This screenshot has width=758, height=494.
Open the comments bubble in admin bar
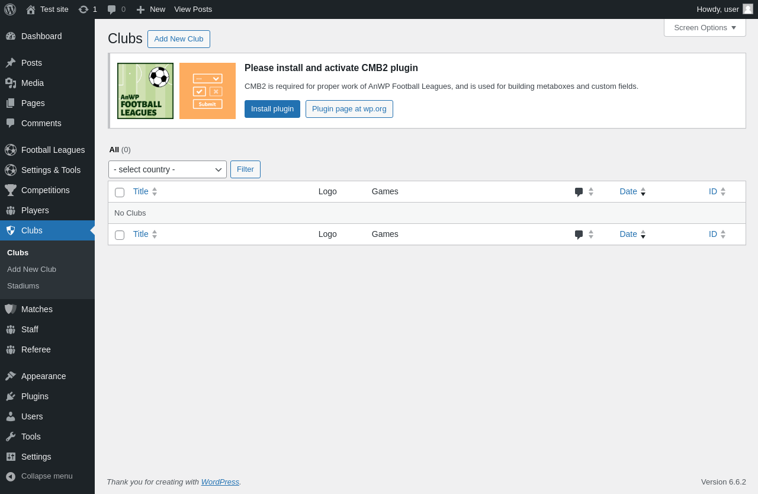[x=111, y=9]
